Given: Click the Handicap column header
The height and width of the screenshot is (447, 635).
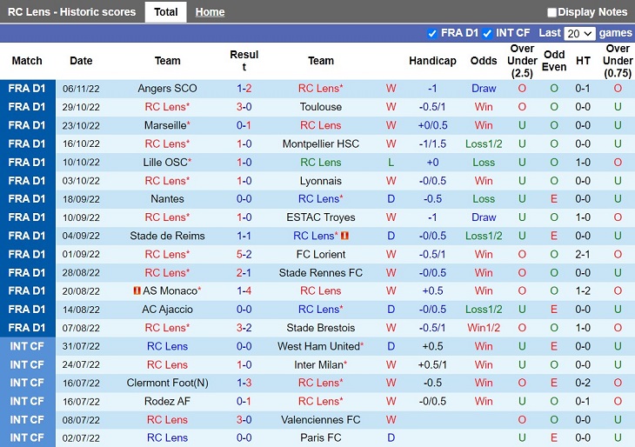Looking at the screenshot, I should (x=432, y=61).
